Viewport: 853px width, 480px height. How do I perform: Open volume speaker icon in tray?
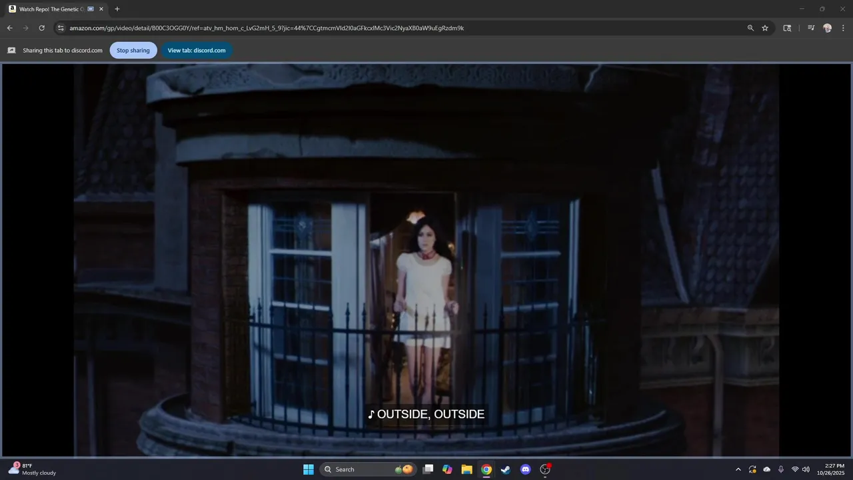point(806,469)
